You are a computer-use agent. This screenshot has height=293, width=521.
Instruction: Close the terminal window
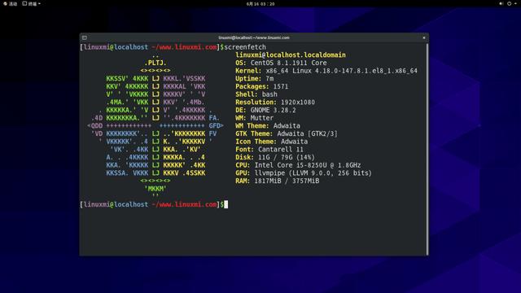pos(424,38)
